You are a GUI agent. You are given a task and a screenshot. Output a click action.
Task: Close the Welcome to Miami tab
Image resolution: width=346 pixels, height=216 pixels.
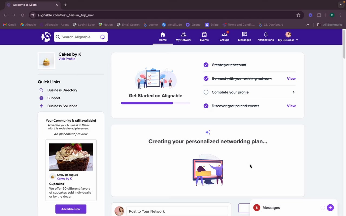tap(57, 5)
